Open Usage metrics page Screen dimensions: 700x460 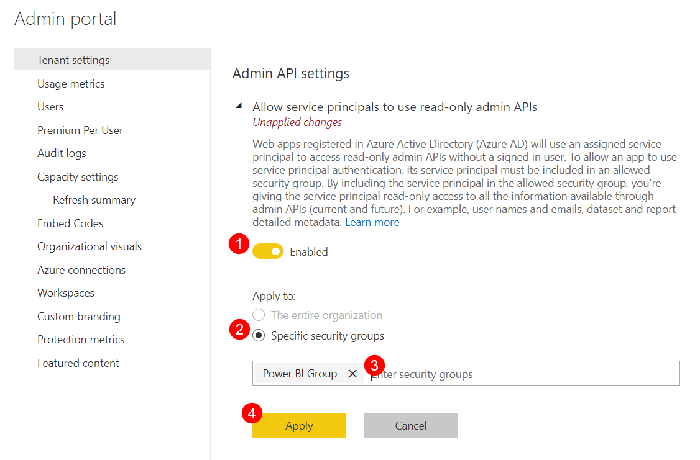tap(71, 83)
